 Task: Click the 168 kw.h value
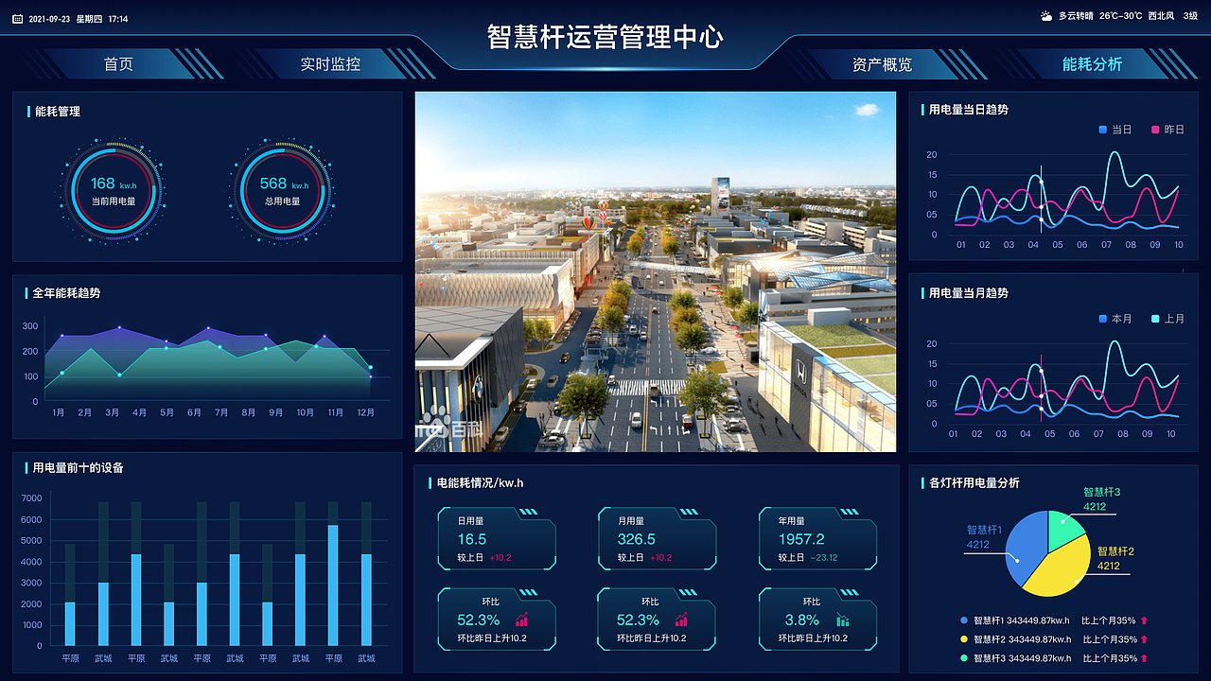click(114, 184)
